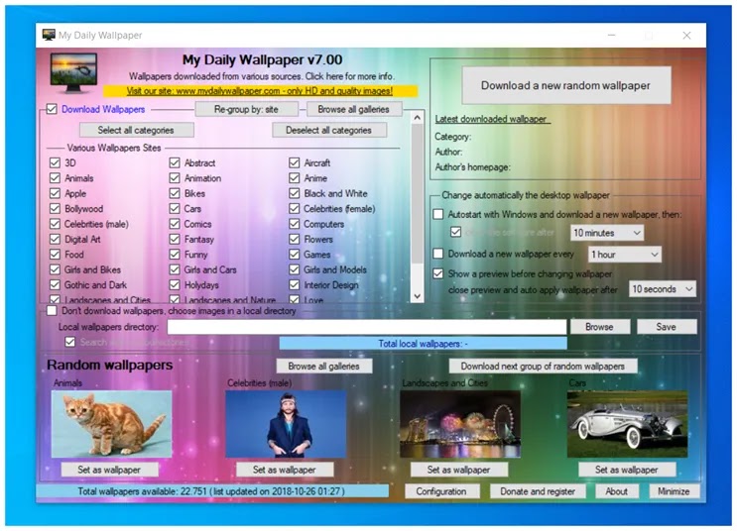Click the monitor logo image below the title bar
The height and width of the screenshot is (531, 737).
[73, 72]
